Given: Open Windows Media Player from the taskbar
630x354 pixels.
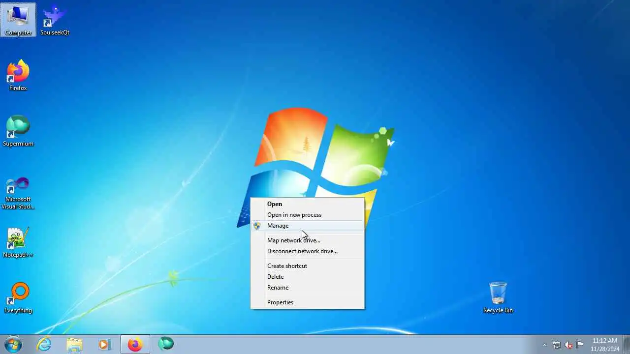Looking at the screenshot, I should 104,344.
